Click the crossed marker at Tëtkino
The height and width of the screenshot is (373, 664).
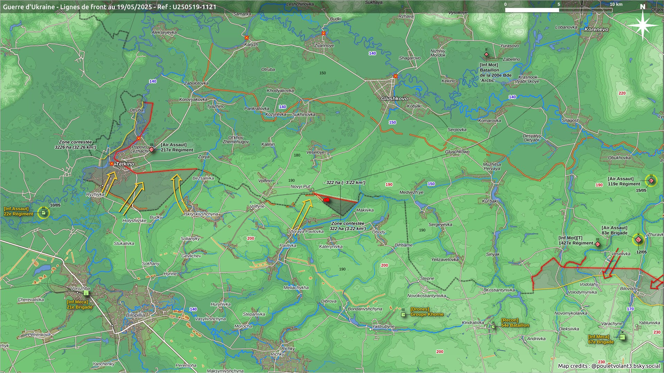(111, 164)
